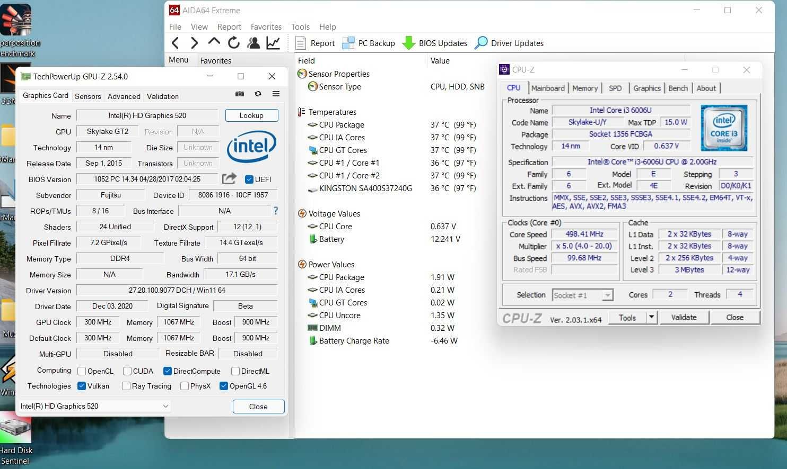Switch to GPU-Z Advanced tab

click(x=124, y=96)
